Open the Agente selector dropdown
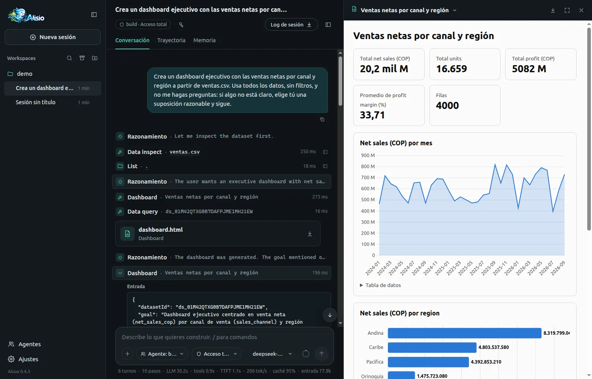The image size is (592, 379). (x=162, y=354)
